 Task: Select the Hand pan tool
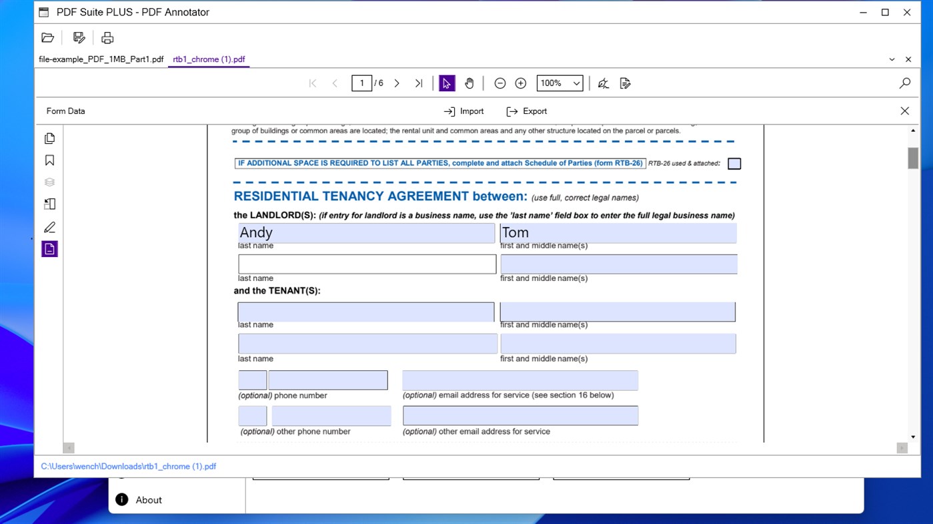point(469,83)
